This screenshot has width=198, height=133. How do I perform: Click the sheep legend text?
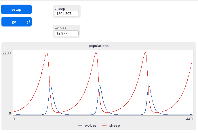[x=114, y=126]
